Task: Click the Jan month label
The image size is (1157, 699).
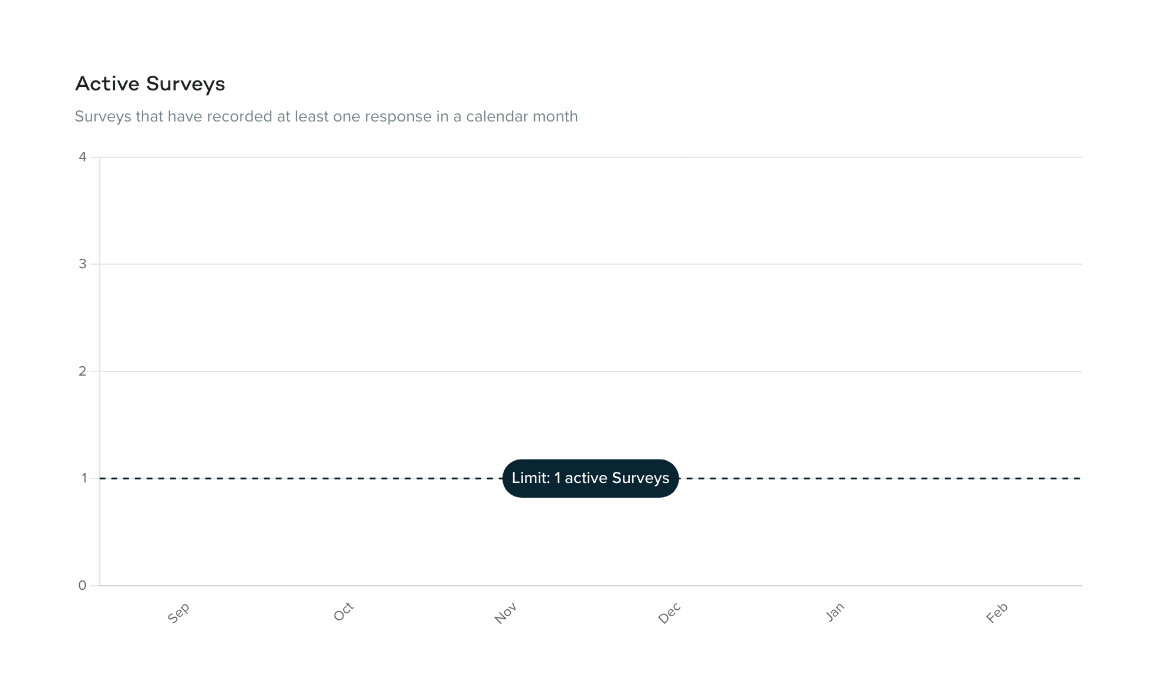Action: tap(835, 612)
